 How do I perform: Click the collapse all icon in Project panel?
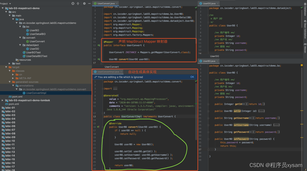[78, 3]
